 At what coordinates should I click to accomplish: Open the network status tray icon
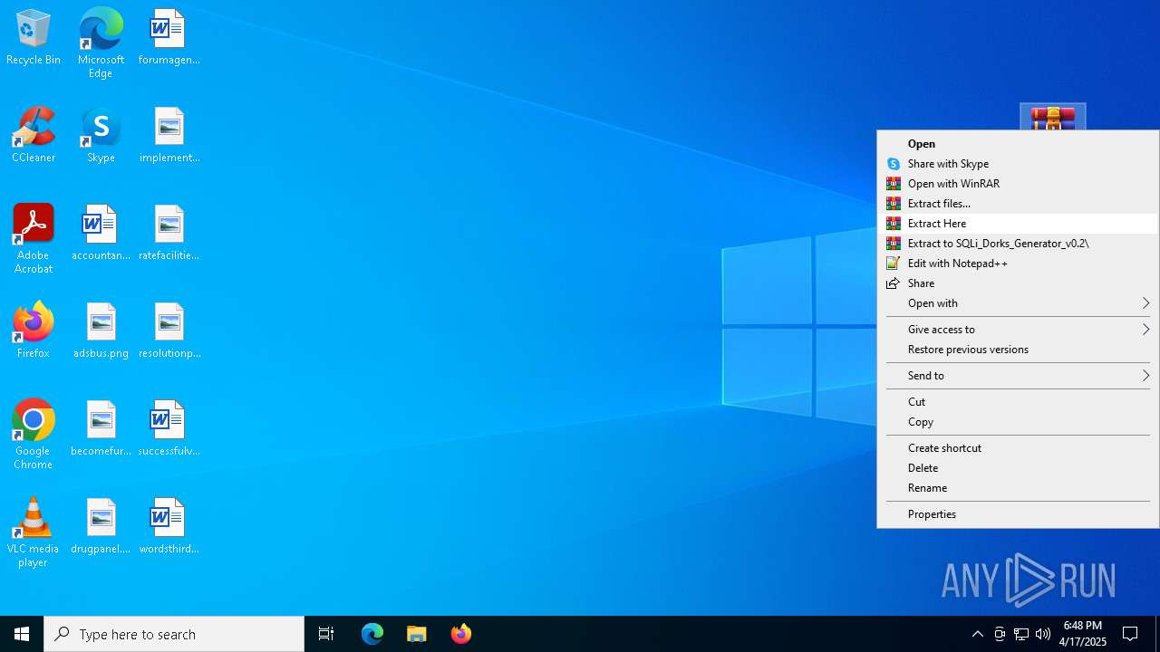point(1021,634)
